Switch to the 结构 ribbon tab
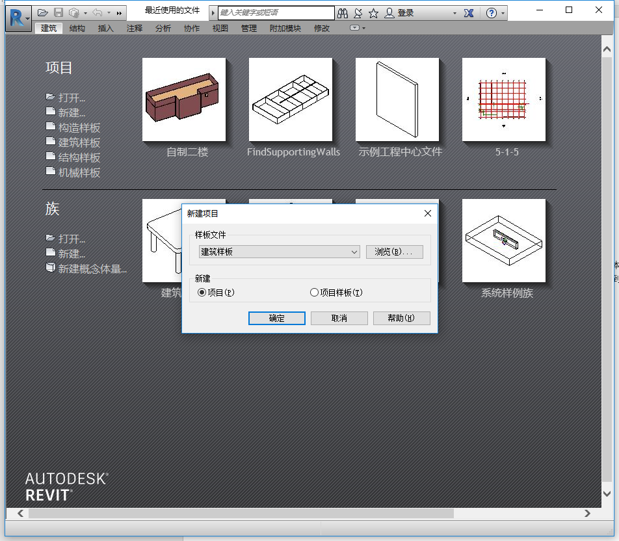The height and width of the screenshot is (541, 619). (77, 28)
